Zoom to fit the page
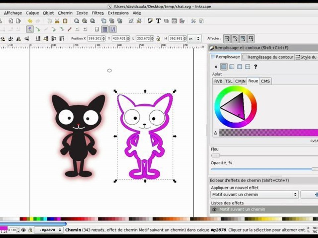 (92, 21)
